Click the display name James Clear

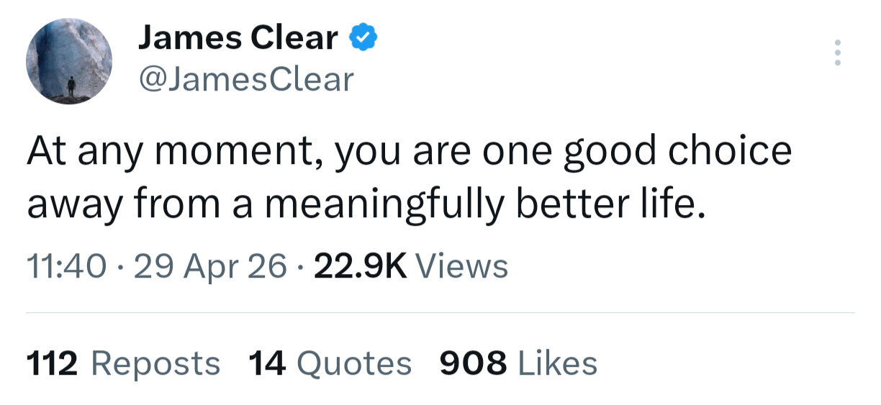point(238,38)
